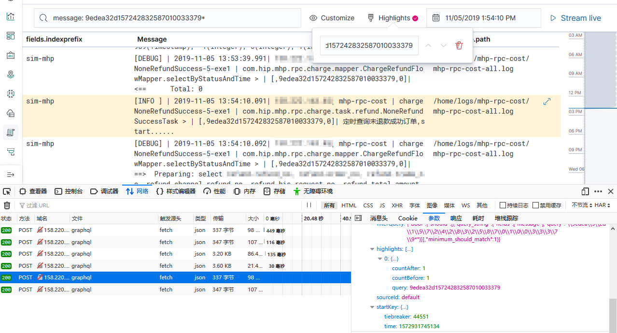Collapse the startKey parameter node
Screen dimensions: 617x333
[372, 307]
